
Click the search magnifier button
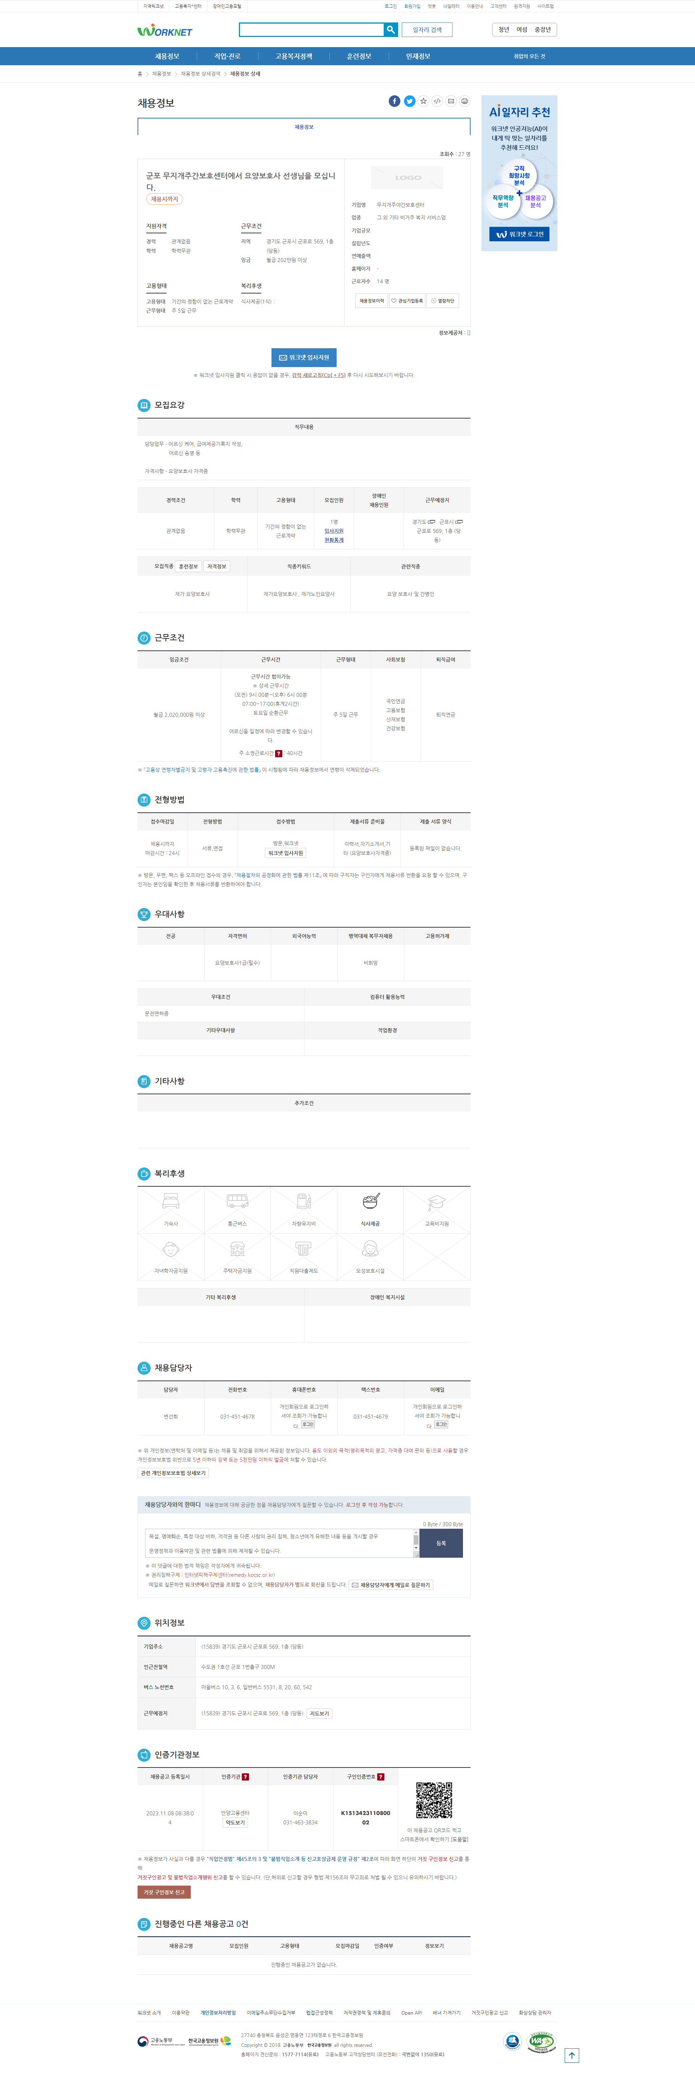391,30
